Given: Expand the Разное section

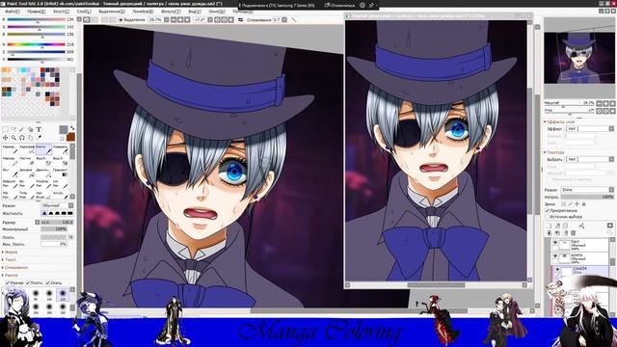Looking at the screenshot, I should click(x=11, y=275).
